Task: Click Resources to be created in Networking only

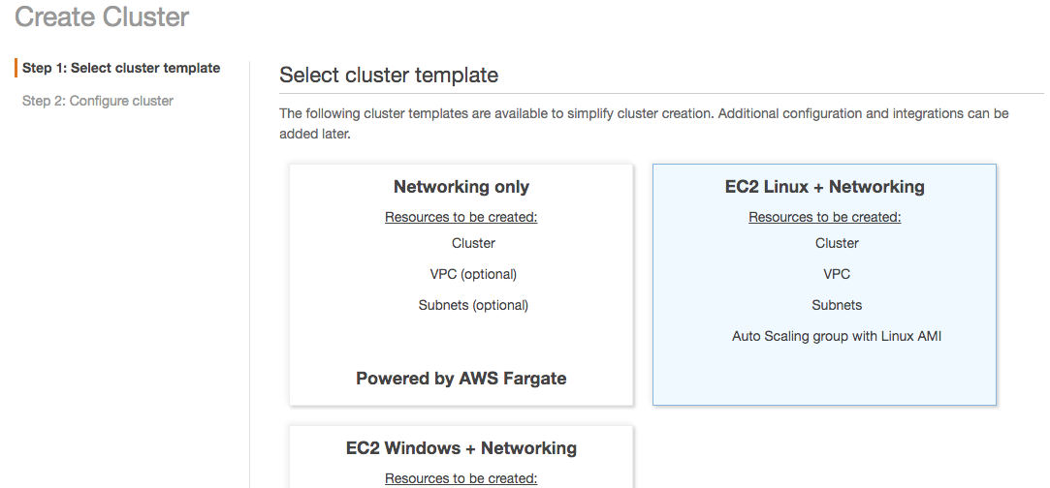Action: click(461, 217)
